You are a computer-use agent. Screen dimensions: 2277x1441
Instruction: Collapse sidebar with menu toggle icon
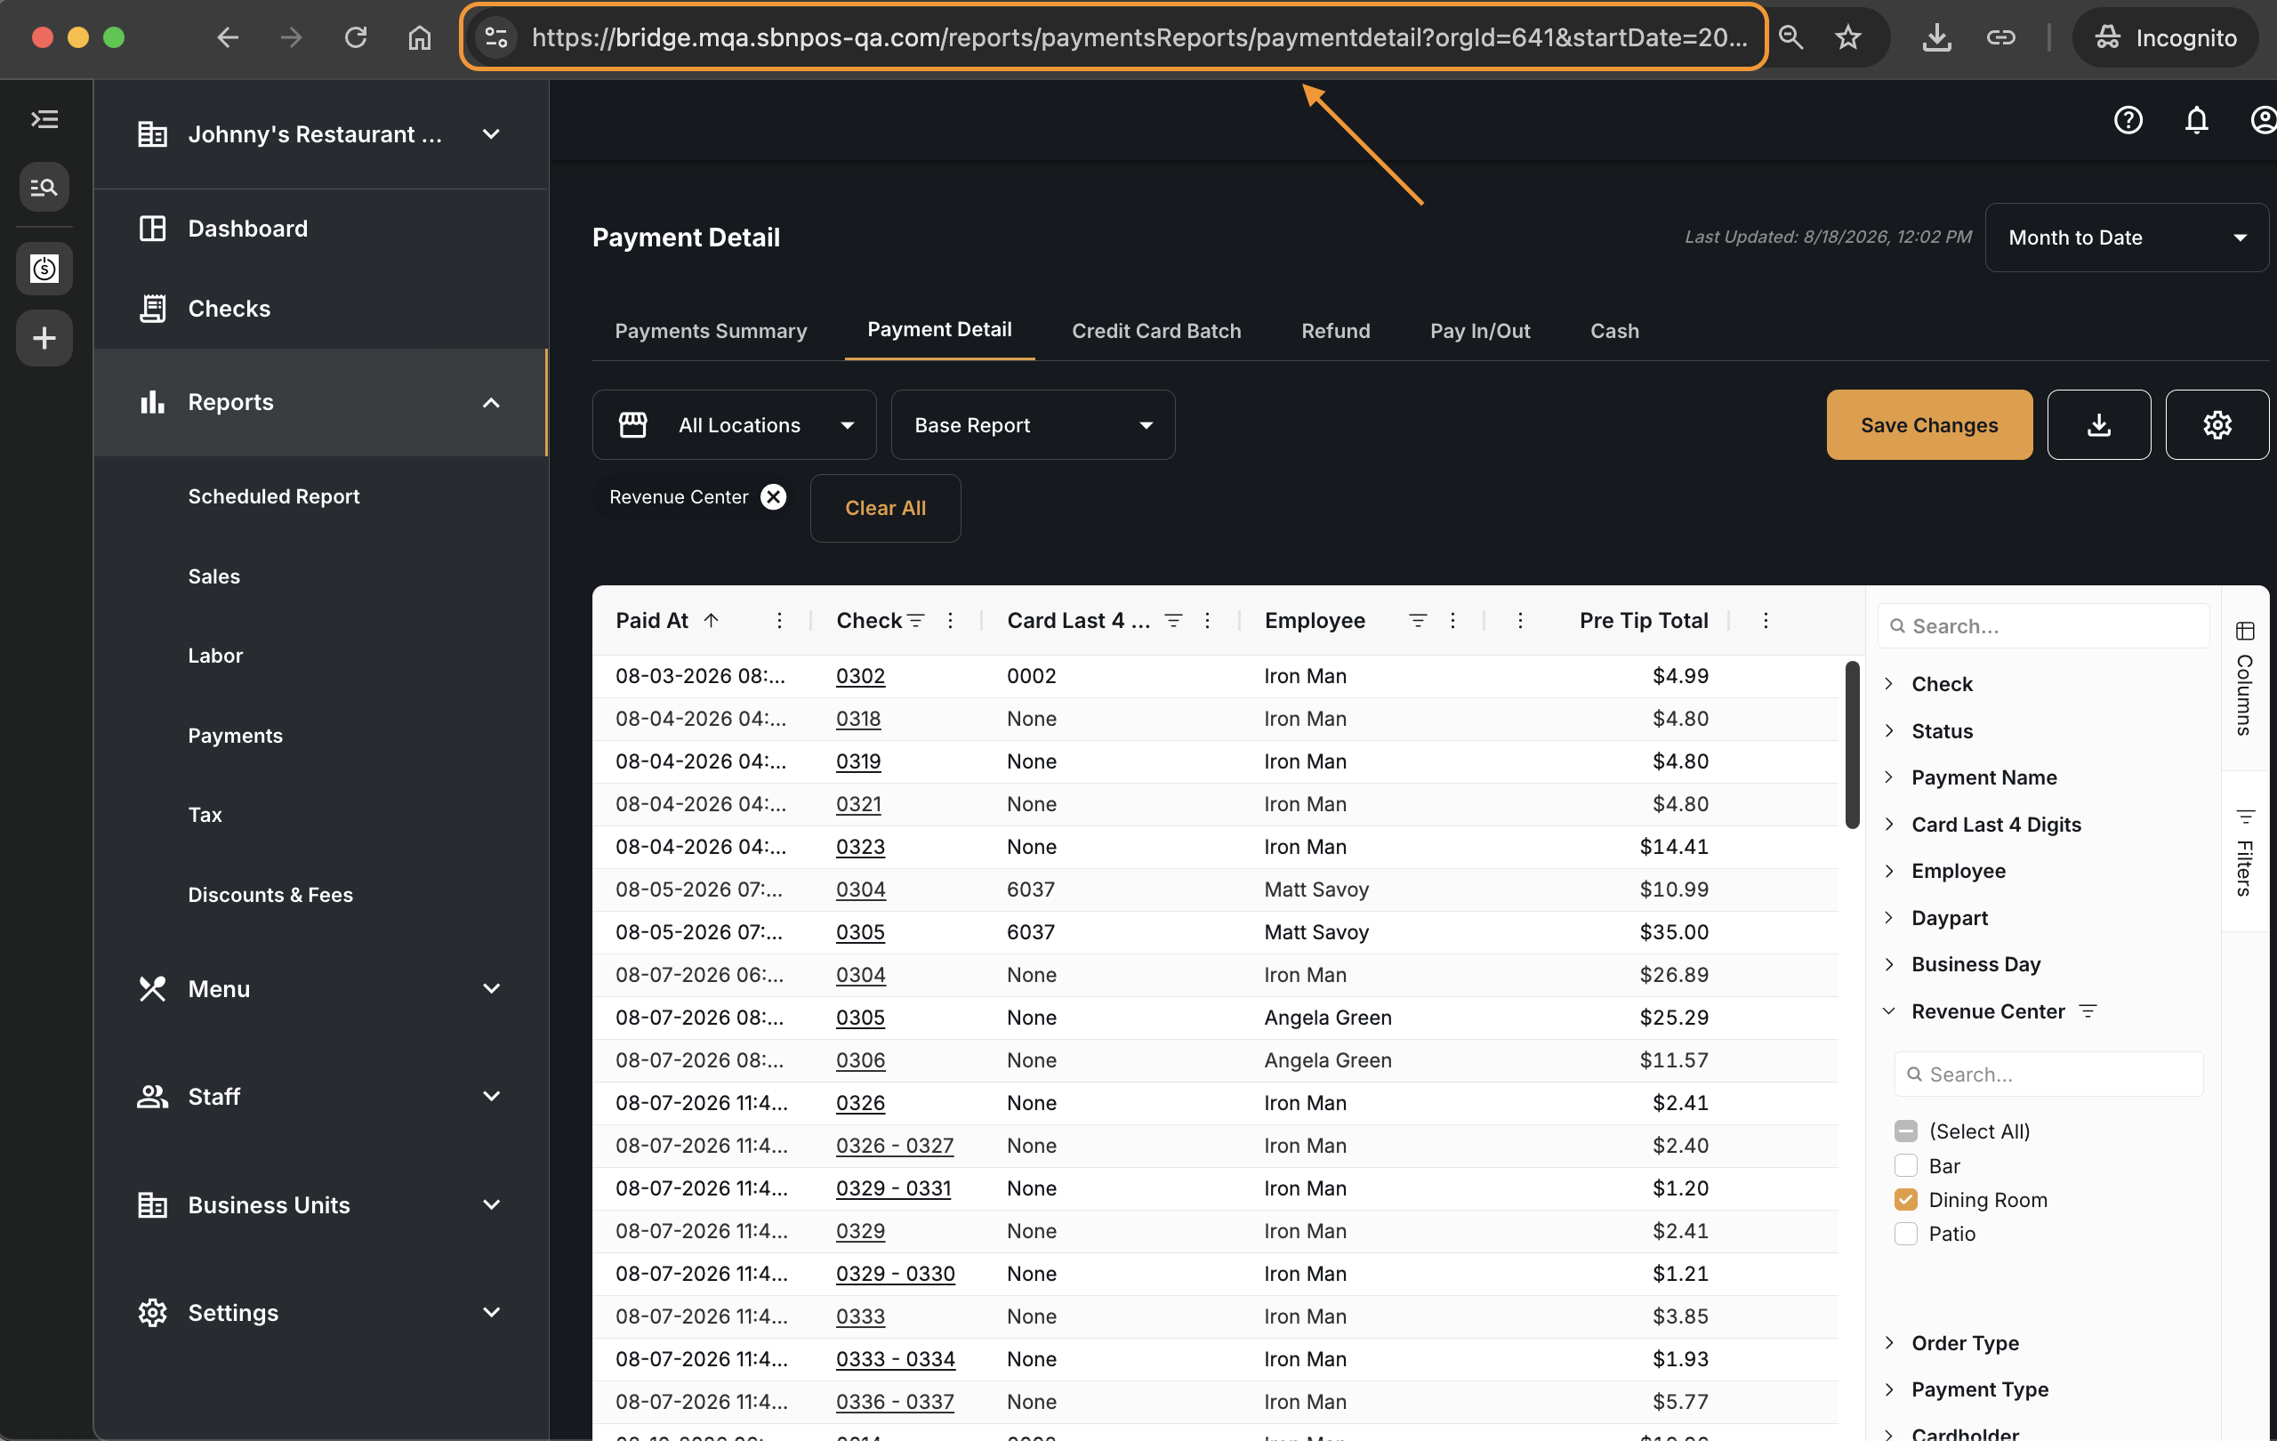pos(44,119)
